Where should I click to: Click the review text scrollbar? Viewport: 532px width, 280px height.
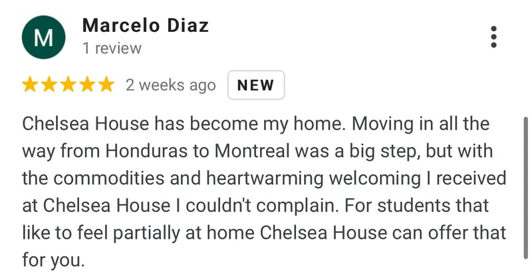click(526, 188)
